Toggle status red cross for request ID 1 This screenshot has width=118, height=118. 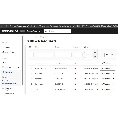pos(75,63)
